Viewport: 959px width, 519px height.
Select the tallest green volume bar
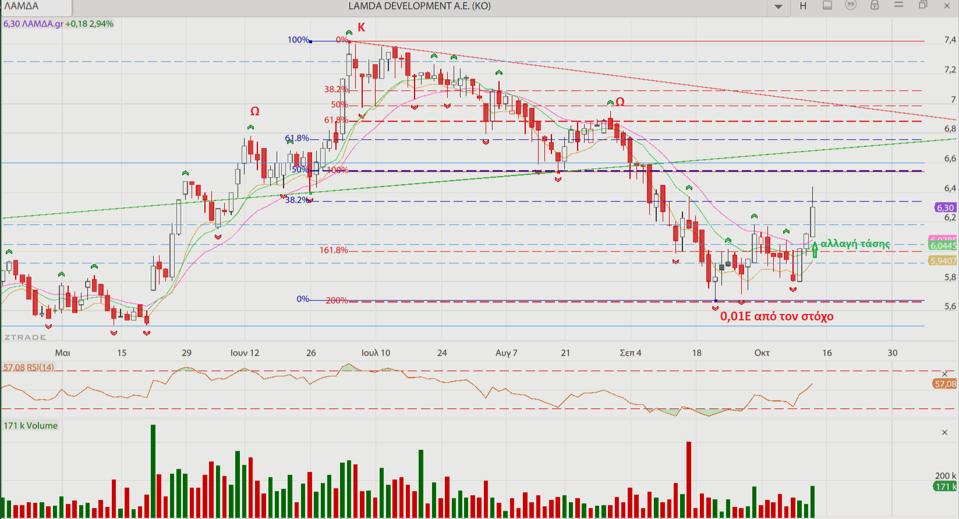pos(153,471)
